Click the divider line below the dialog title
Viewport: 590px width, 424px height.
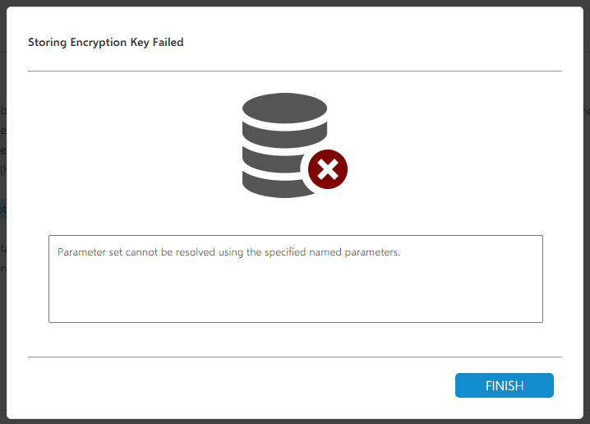click(x=295, y=71)
